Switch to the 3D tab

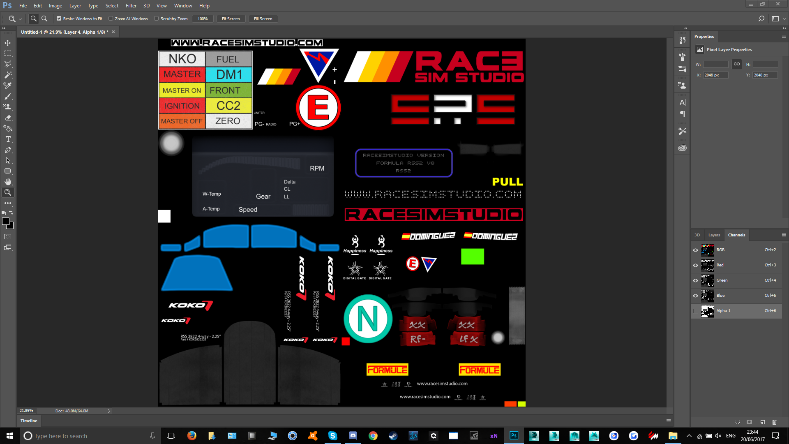click(697, 235)
